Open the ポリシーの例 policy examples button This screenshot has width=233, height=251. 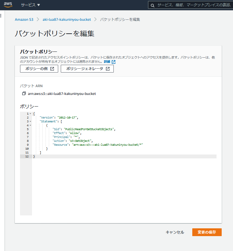[39, 69]
